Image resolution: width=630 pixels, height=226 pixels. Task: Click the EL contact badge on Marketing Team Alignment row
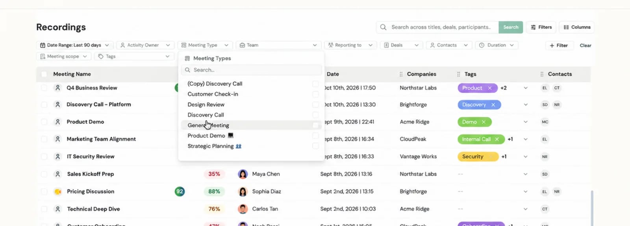coord(545,139)
